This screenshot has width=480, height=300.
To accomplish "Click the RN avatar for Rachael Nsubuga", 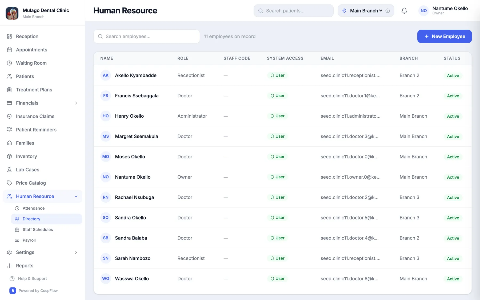I will click(106, 197).
